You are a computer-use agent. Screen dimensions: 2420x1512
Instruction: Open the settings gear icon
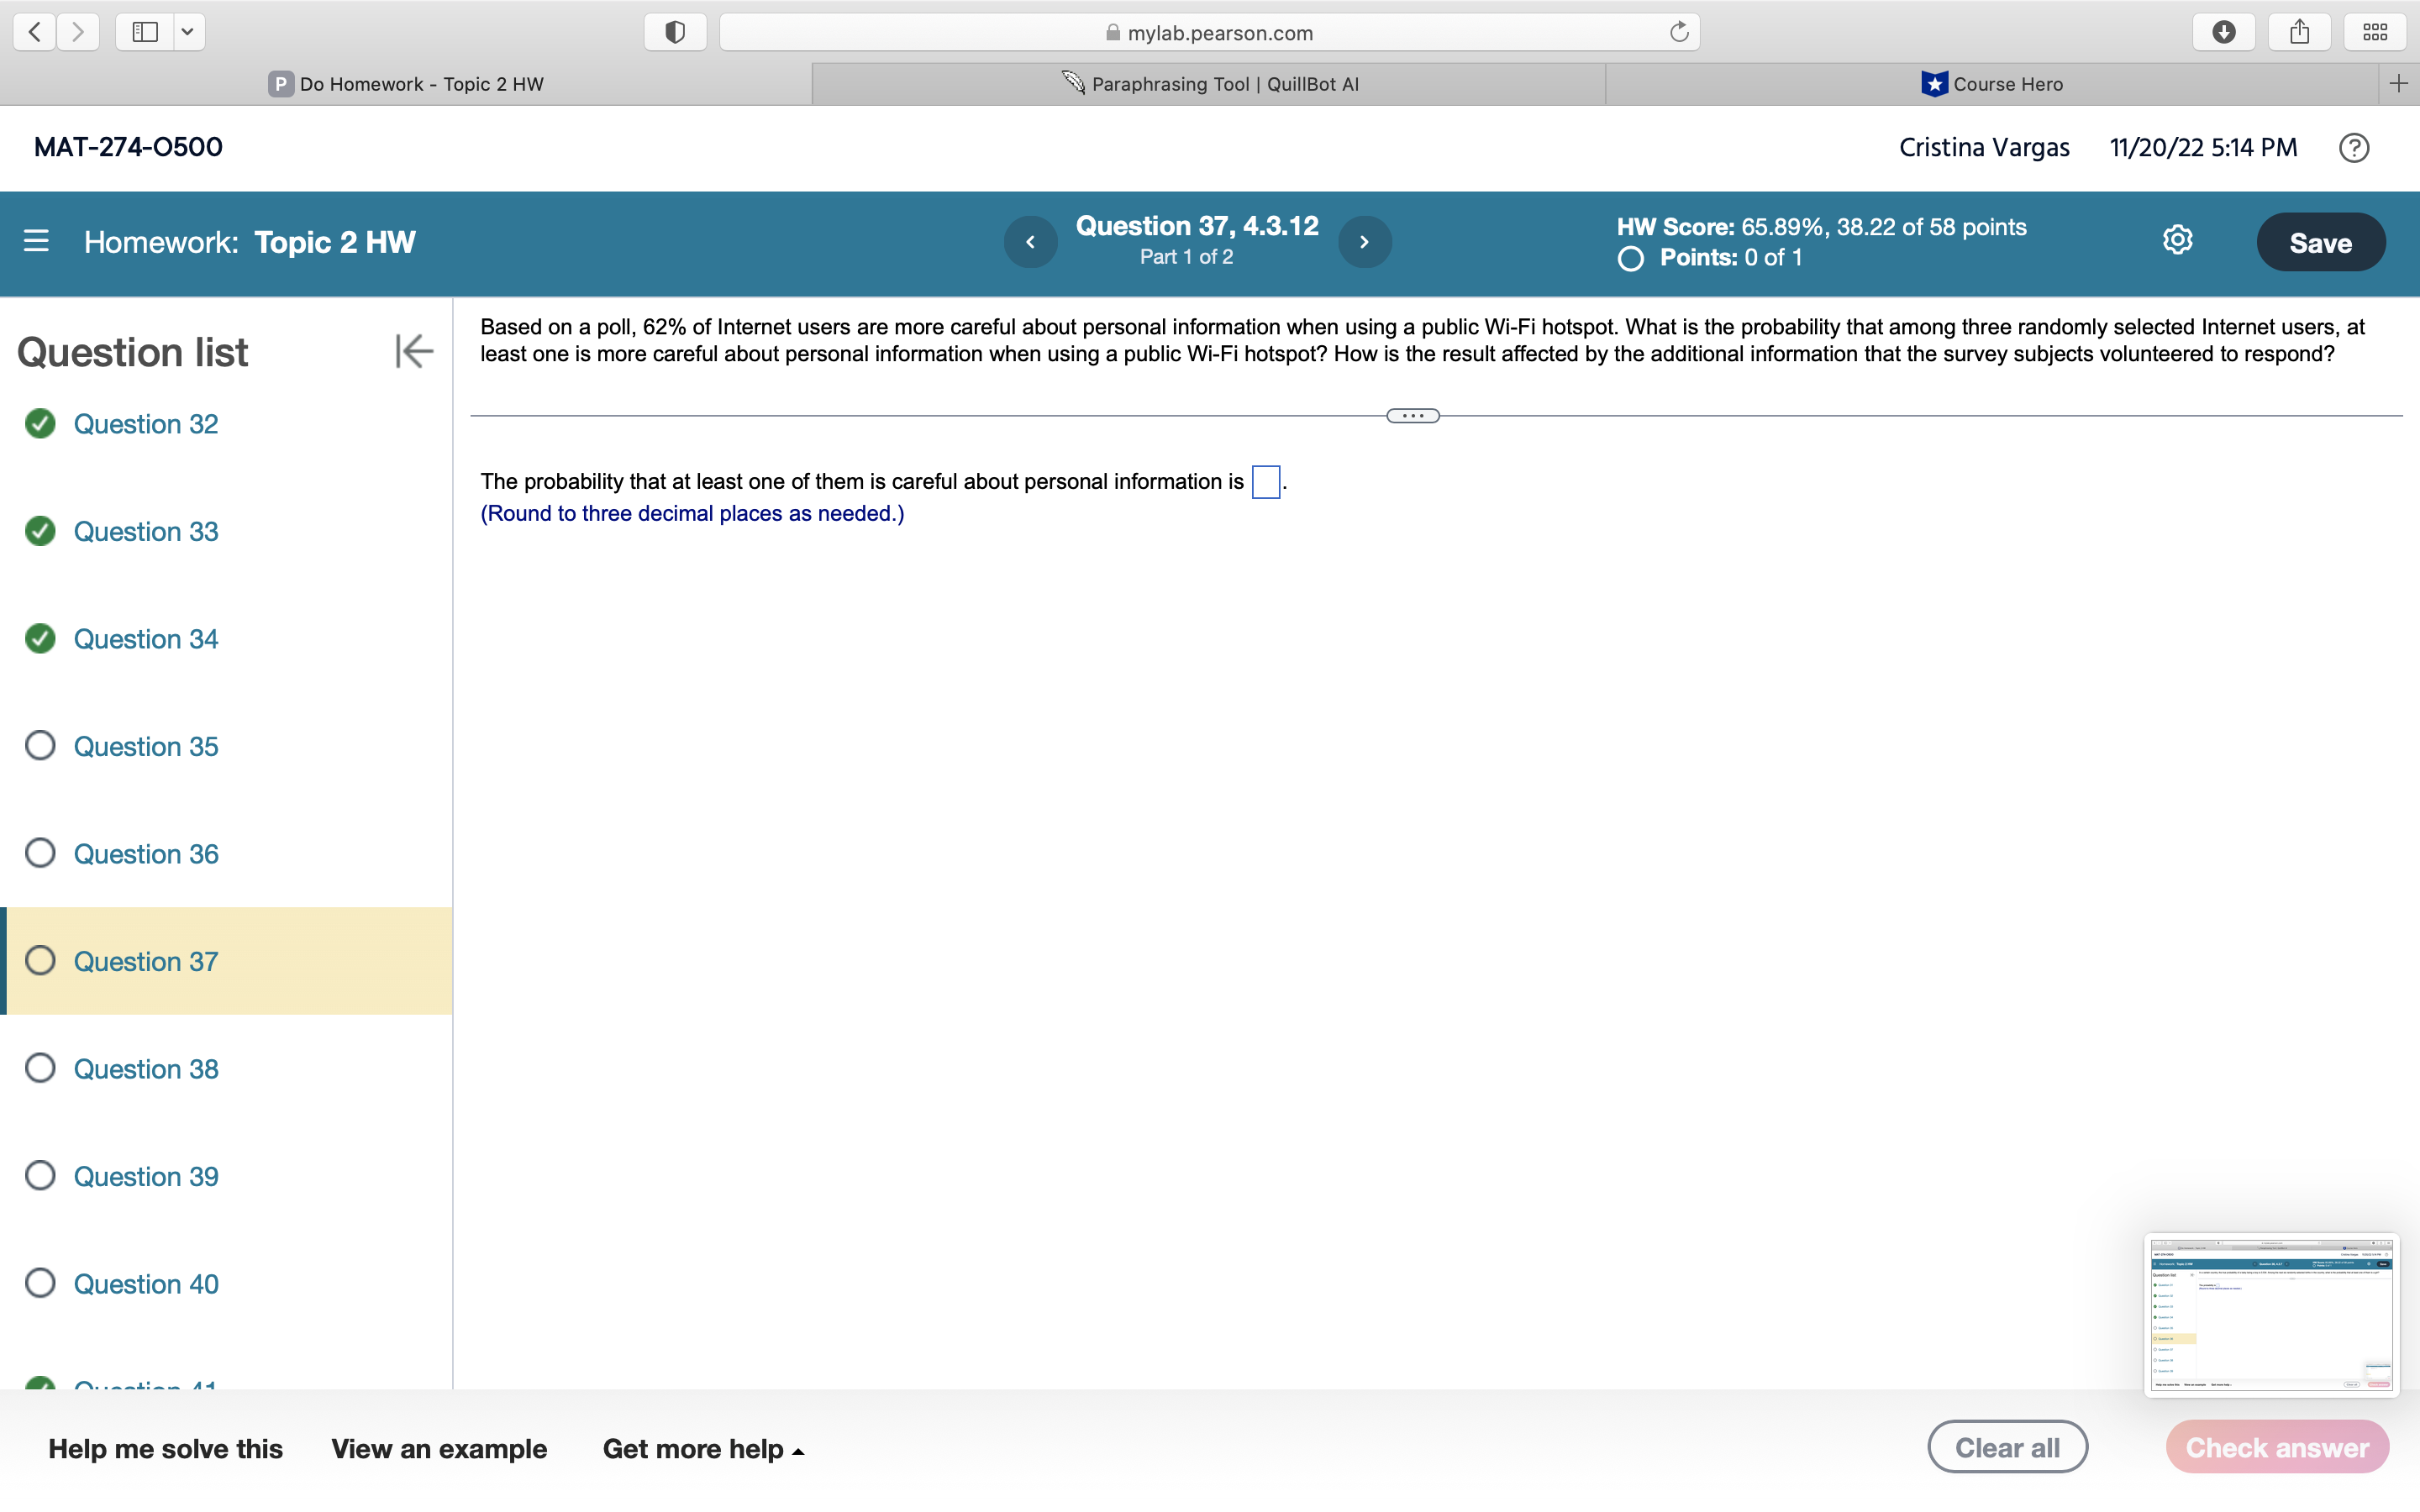tap(2177, 240)
